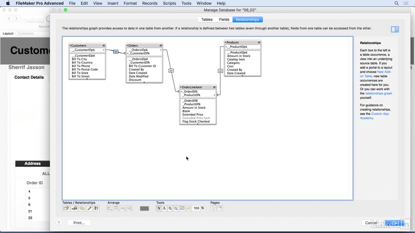Viewport: 415px width, 233px height.
Task: Click the create relationship icon
Action: click(x=75, y=208)
